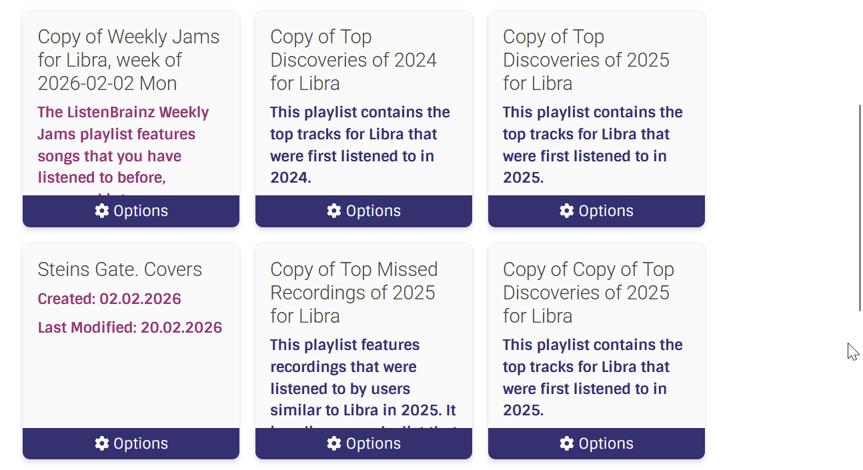Image resolution: width=863 pixels, height=470 pixels.
Task: Open Options for Weekly Jams for Libra playlist
Action: click(x=140, y=211)
